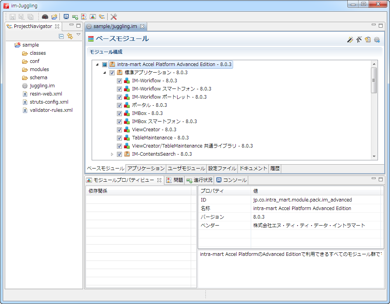The image size is (390, 304).
Task: Switch to the コンソール view tab
Action: click(x=231, y=180)
